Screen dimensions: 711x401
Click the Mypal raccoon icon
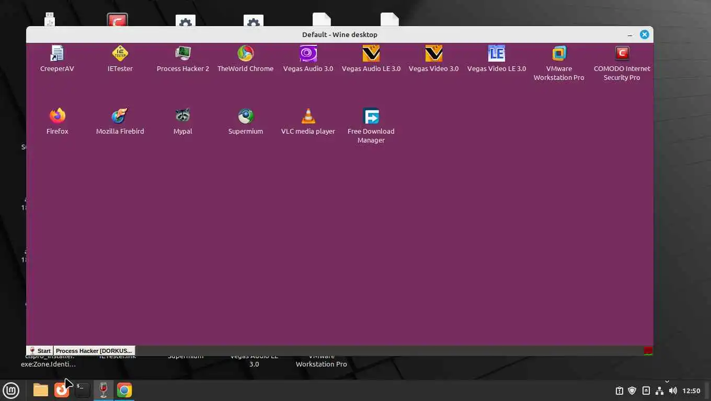pyautogui.click(x=183, y=116)
